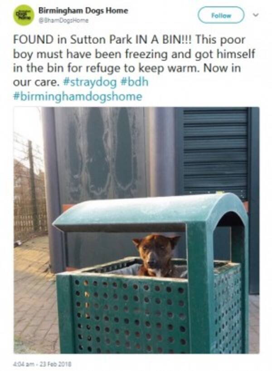Expand the tweet options chevron
This screenshot has width=272, height=371.
(x=256, y=15)
